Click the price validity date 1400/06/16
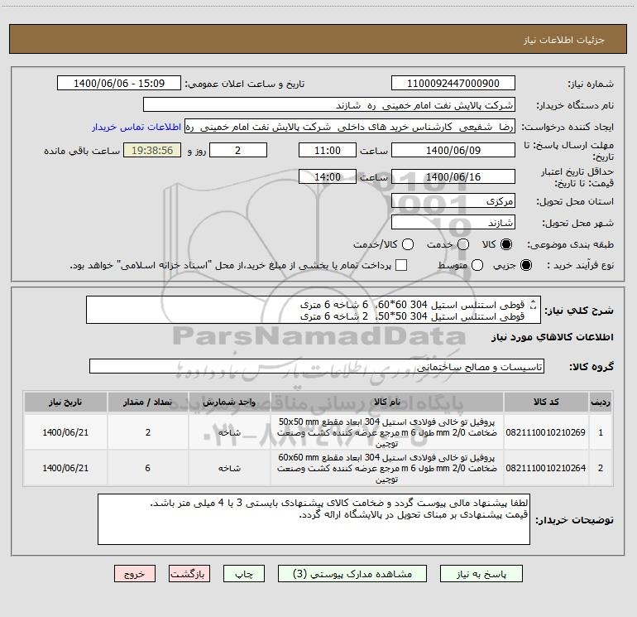 click(453, 176)
